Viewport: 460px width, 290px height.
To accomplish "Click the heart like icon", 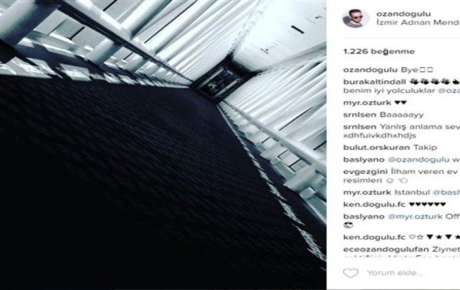I will [351, 273].
